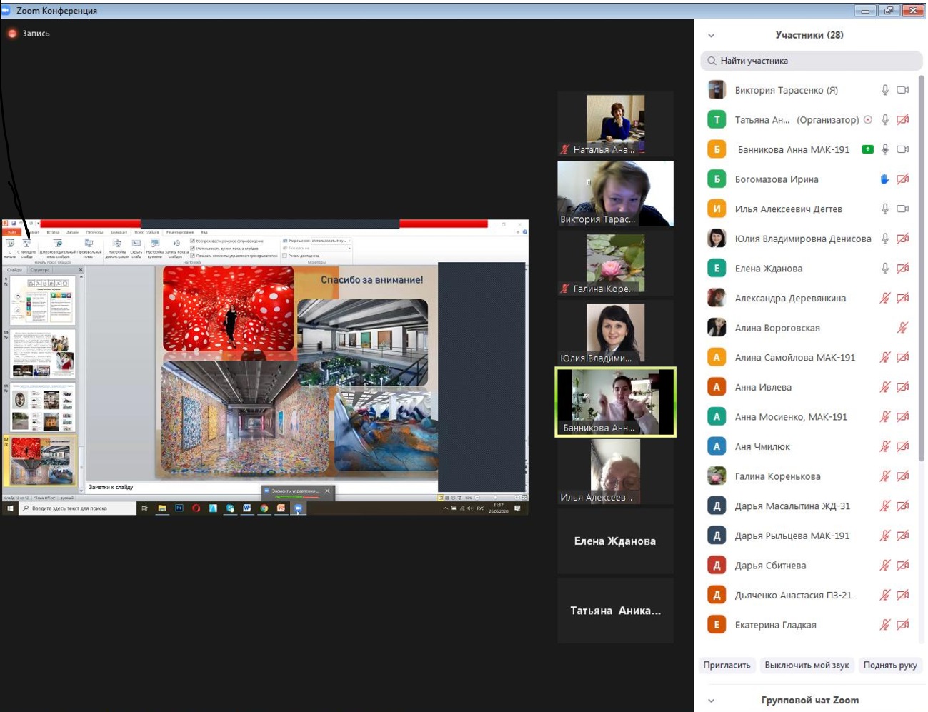Click Галина Коре... water lily video tile
Screen dimensions: 928x712
[615, 264]
